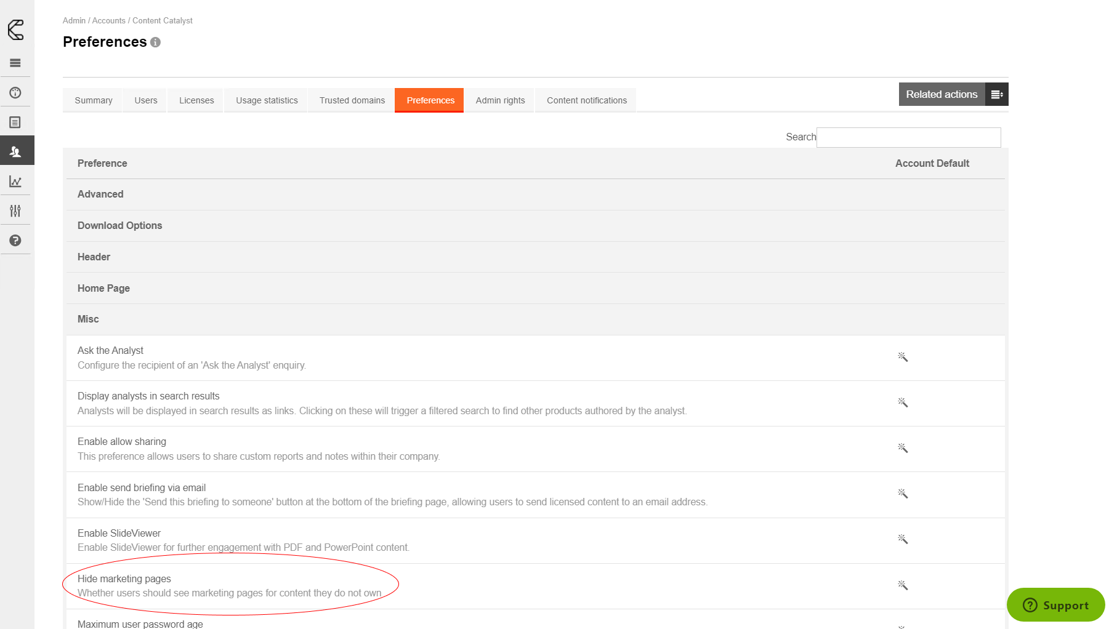Viewport: 1117px width, 629px height.
Task: Focus the preferences Search field
Action: [908, 137]
